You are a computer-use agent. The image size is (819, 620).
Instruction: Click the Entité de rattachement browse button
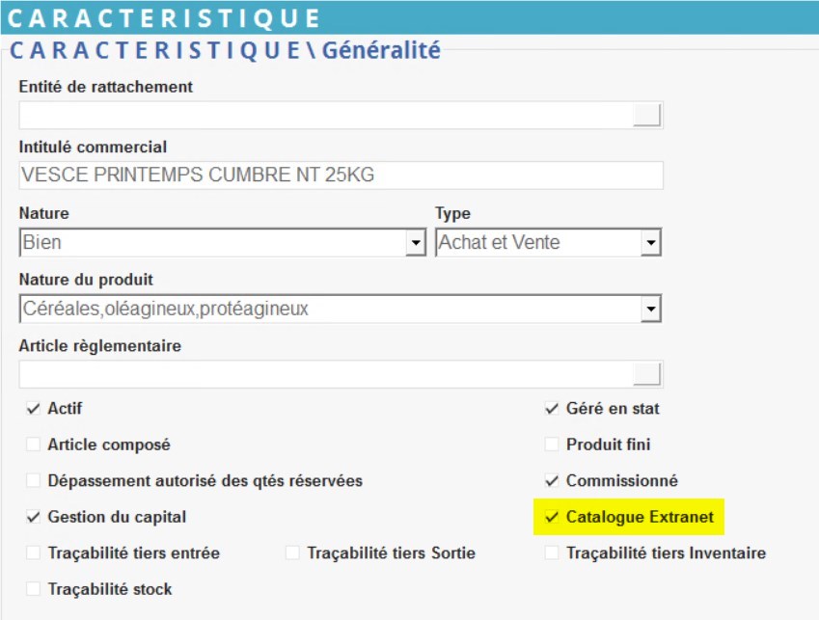(647, 116)
